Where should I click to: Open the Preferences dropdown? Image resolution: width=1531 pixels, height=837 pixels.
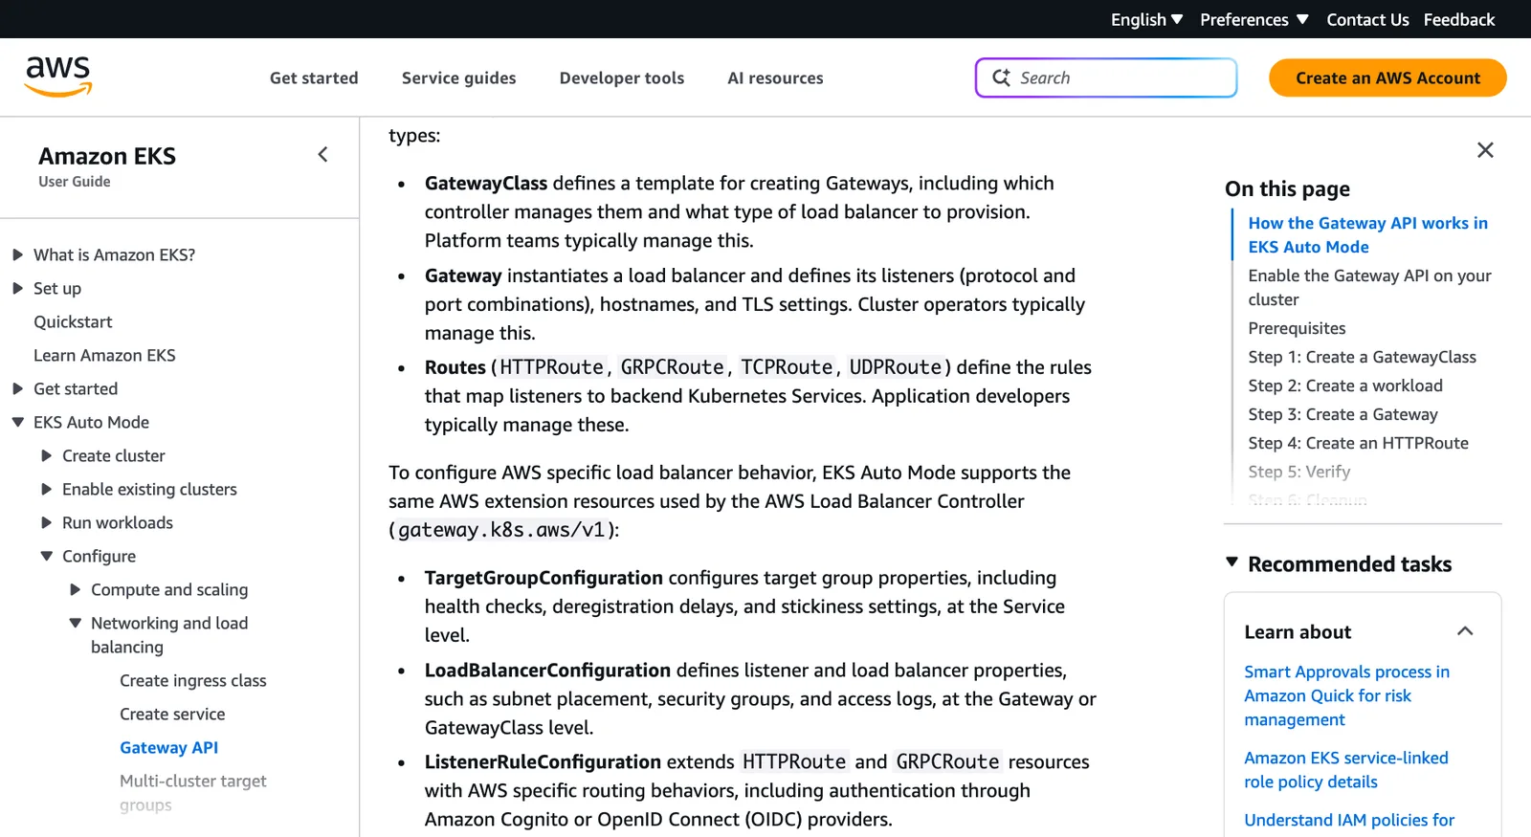tap(1254, 19)
